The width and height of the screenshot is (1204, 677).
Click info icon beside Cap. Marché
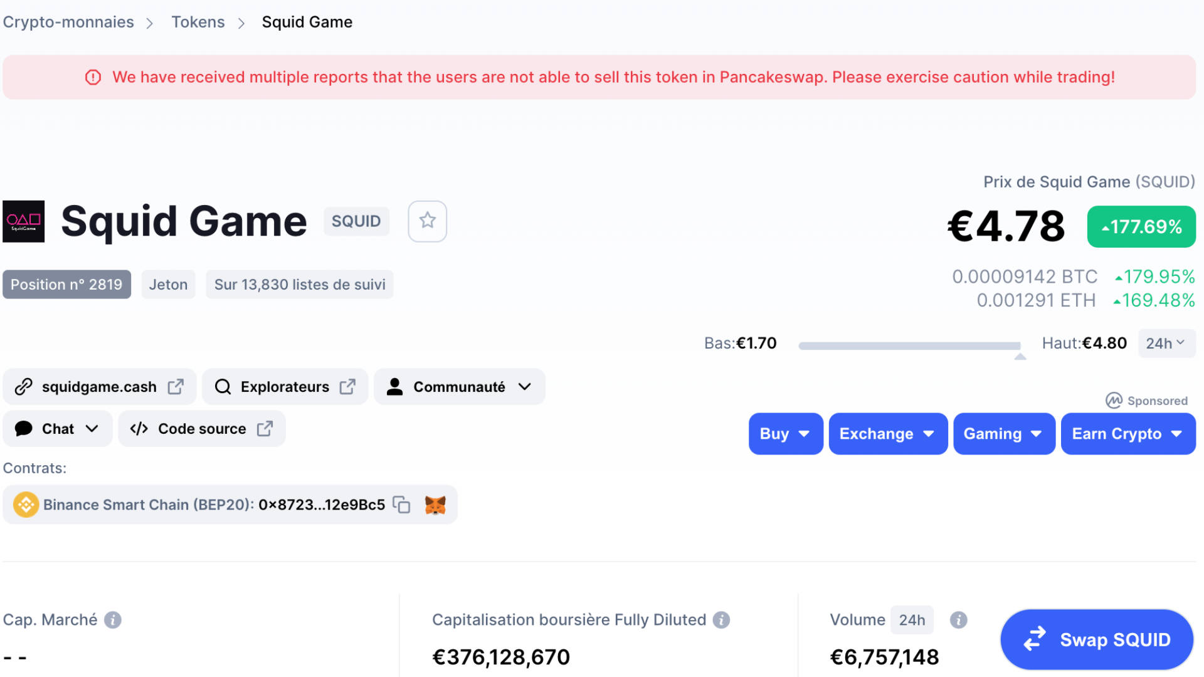click(113, 620)
